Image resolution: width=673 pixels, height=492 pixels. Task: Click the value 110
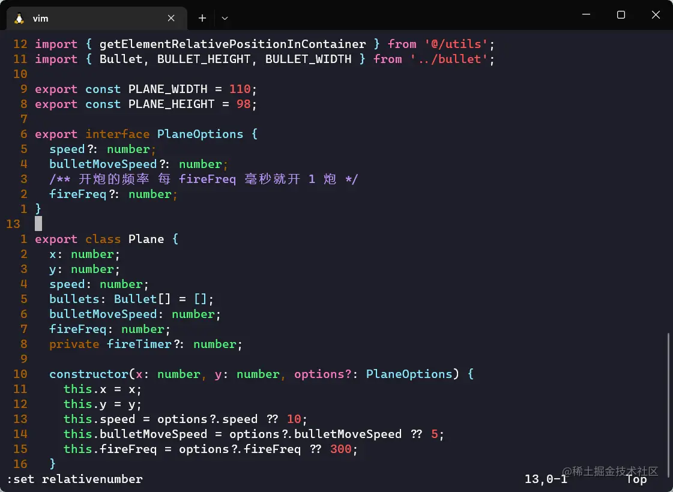[240, 89]
